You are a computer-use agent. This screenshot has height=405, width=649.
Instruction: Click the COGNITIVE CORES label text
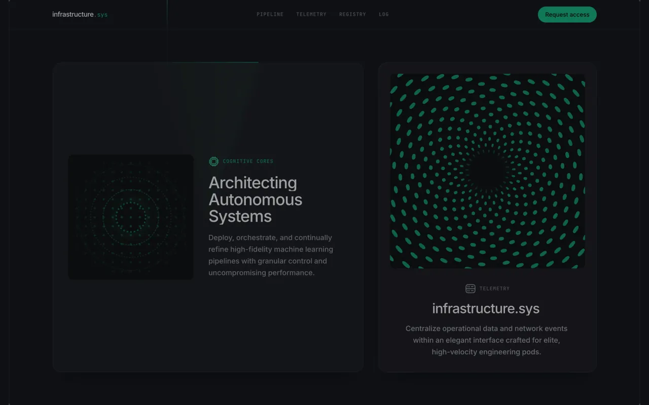click(248, 161)
